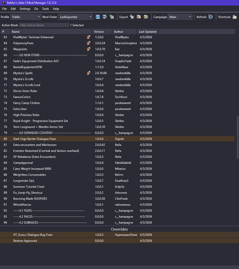
Task: Click the tool icon on PolyamoryFixes row
Action: [89, 43]
